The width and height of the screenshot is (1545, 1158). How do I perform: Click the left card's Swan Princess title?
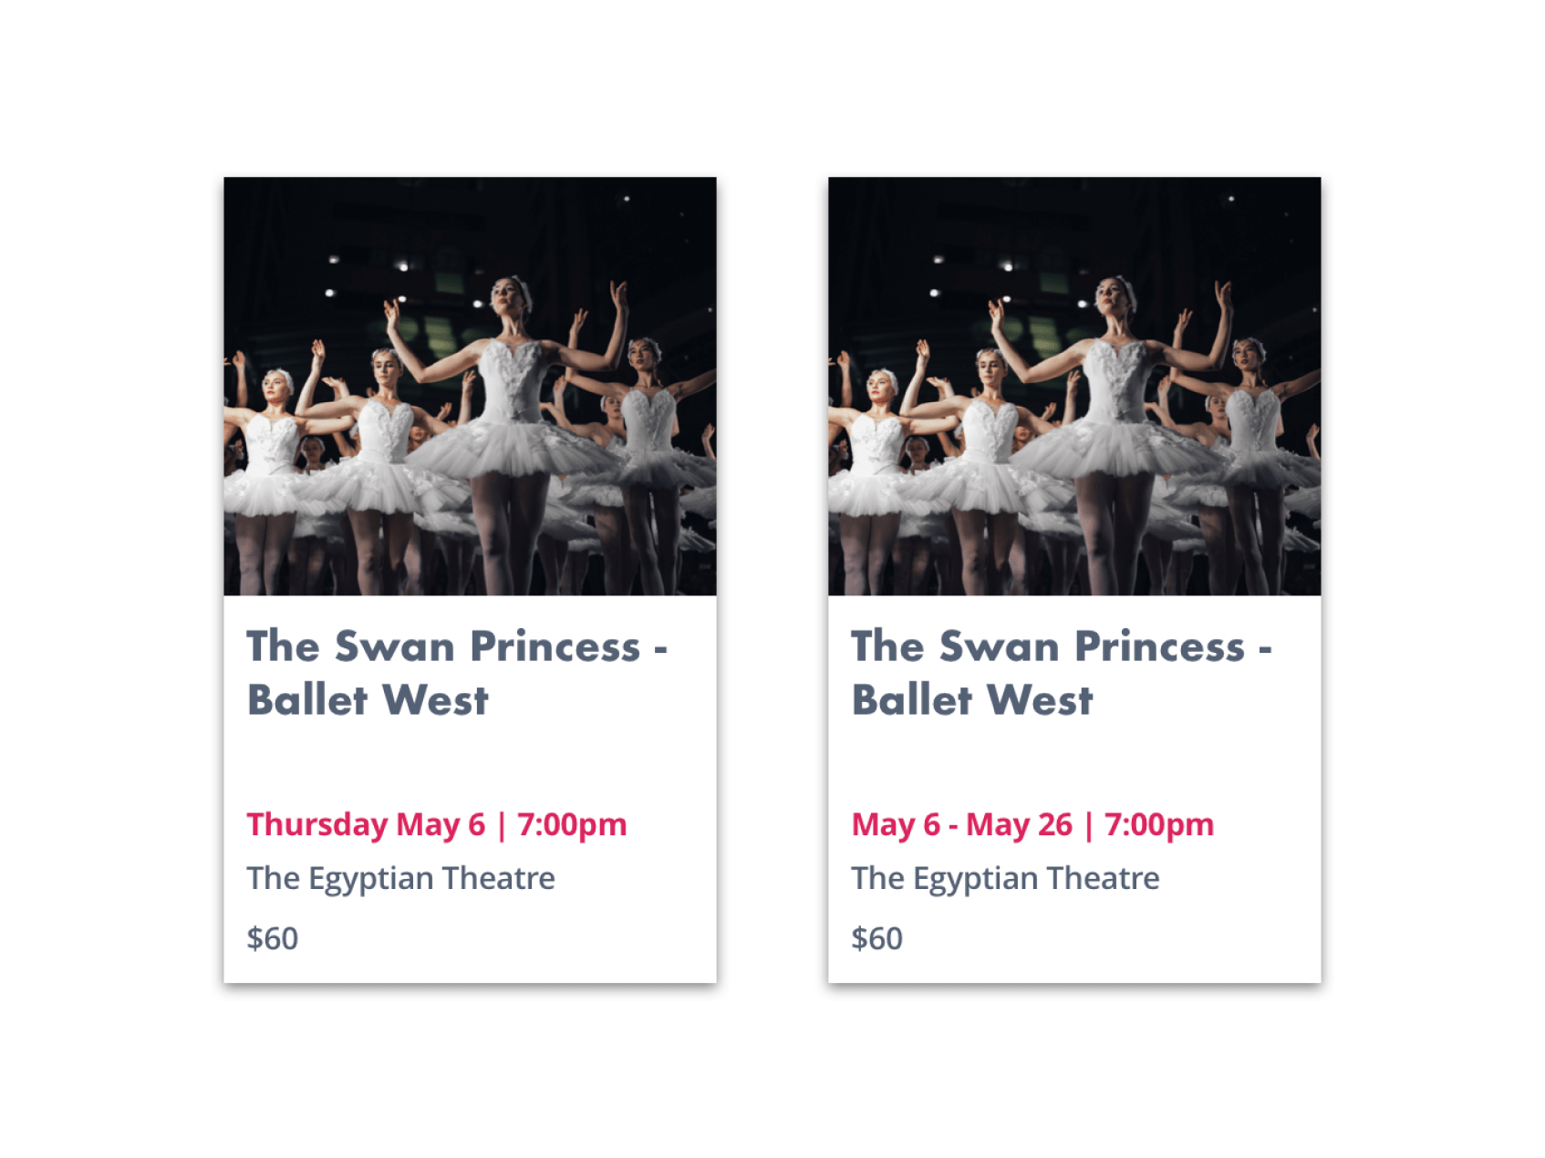[458, 673]
